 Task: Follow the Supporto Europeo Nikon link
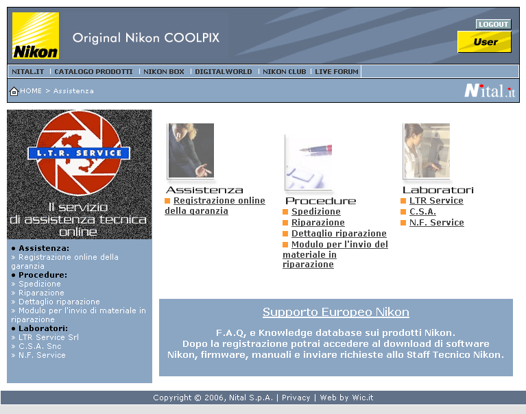click(335, 313)
